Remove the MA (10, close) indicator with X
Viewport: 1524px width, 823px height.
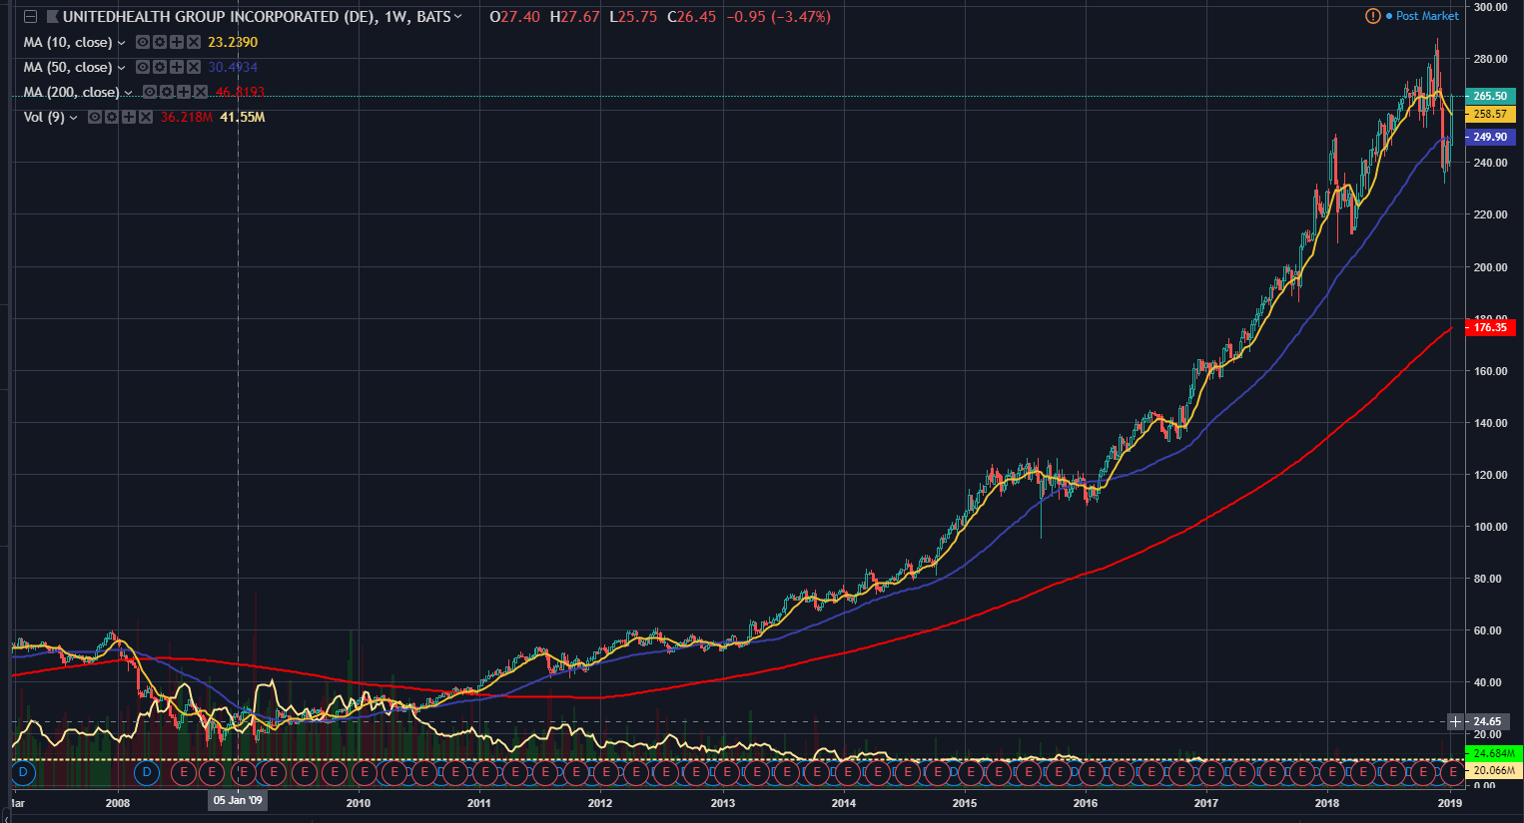pos(194,42)
